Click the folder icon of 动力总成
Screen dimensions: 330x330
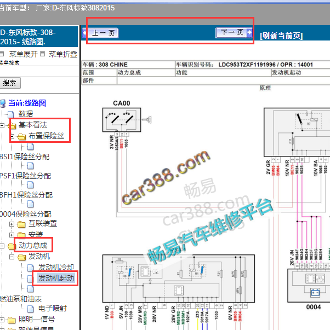coord(12,246)
